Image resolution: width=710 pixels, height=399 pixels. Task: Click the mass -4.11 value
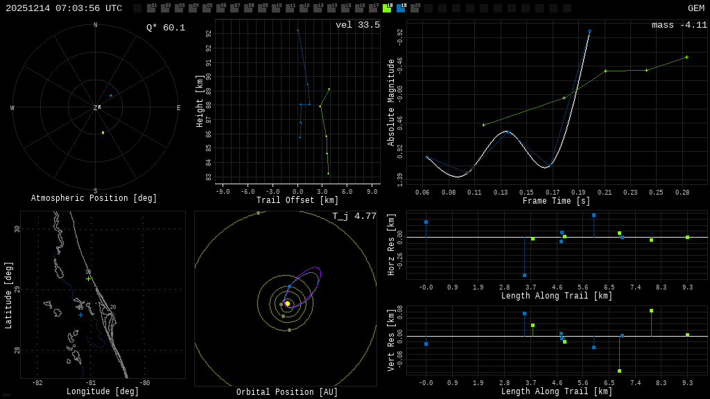point(679,25)
